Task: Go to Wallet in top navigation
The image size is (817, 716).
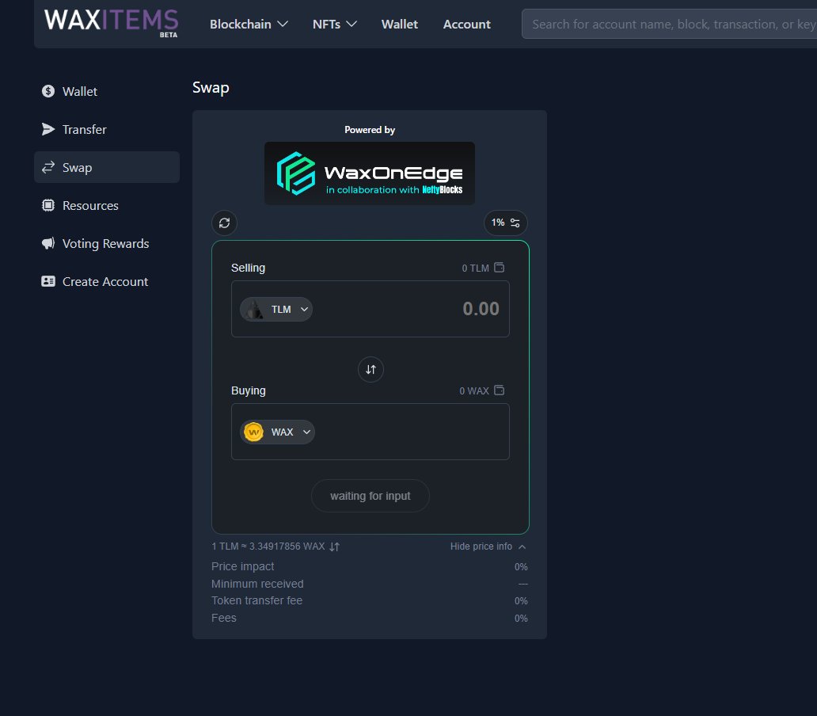Action: 399,24
